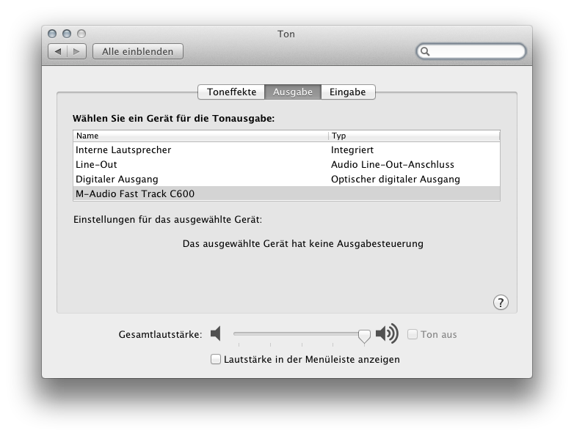The height and width of the screenshot is (436, 574).
Task: Open the Eingabe tab
Action: point(348,92)
